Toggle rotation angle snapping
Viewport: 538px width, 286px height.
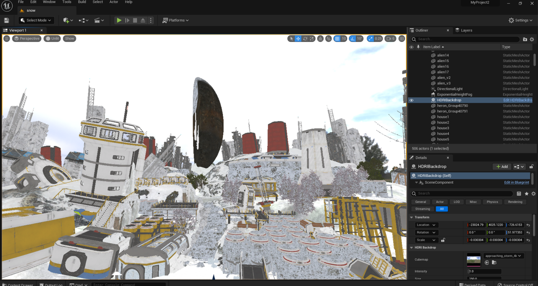point(353,39)
